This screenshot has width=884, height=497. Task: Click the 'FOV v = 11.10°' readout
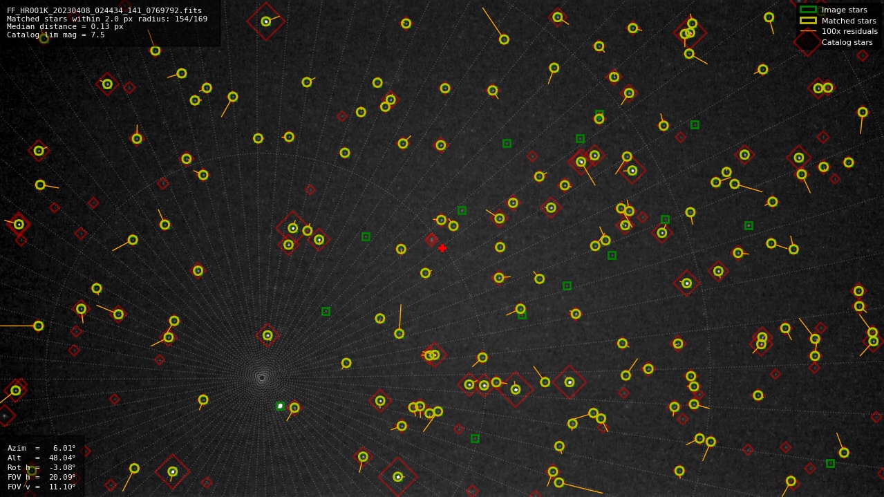point(41,487)
